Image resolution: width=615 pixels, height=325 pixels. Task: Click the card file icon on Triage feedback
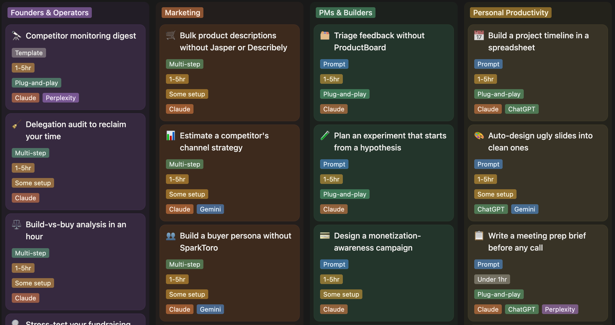tap(325, 35)
